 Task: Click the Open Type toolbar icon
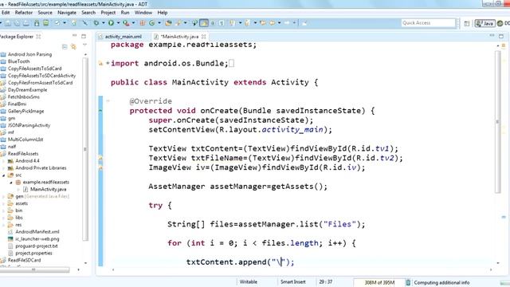[168, 23]
